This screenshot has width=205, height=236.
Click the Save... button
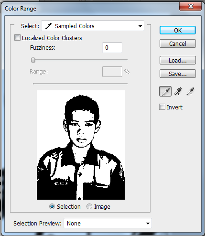pyautogui.click(x=178, y=74)
